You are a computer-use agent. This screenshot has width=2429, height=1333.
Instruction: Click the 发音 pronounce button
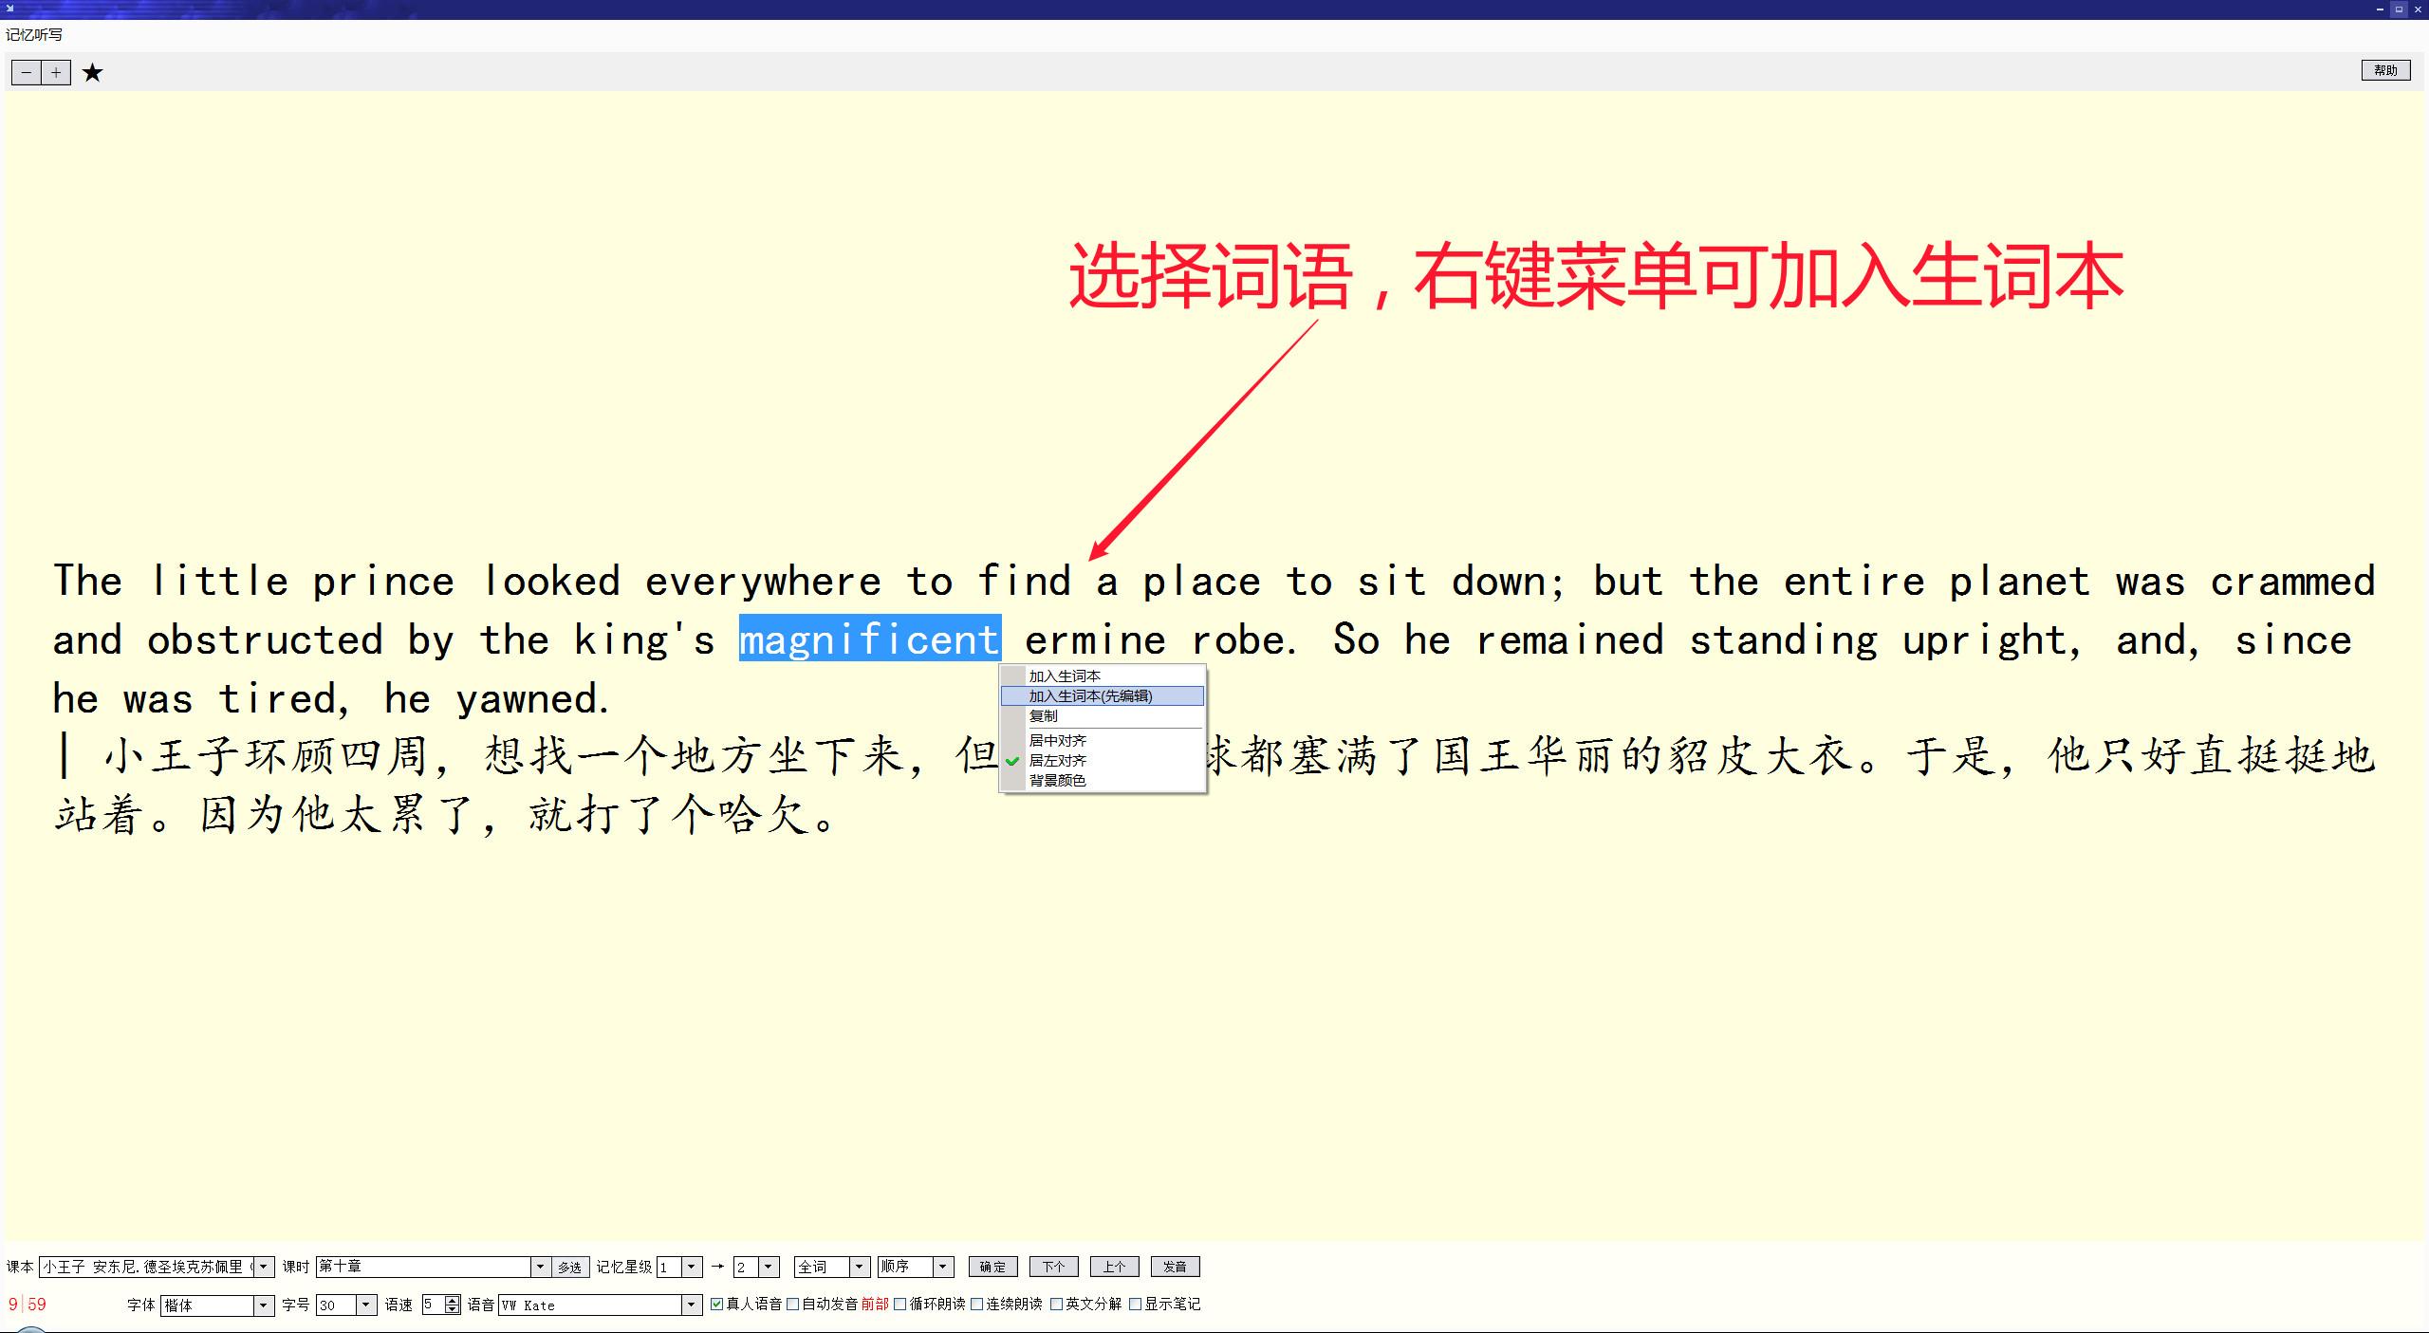(1175, 1267)
